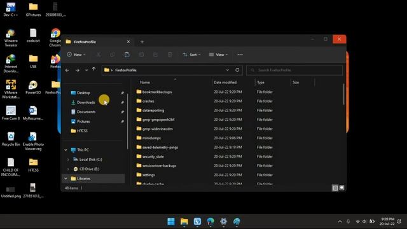Select Internet Download Manager desktop icon
Viewport: 407px width, 229px height.
[x=11, y=64]
